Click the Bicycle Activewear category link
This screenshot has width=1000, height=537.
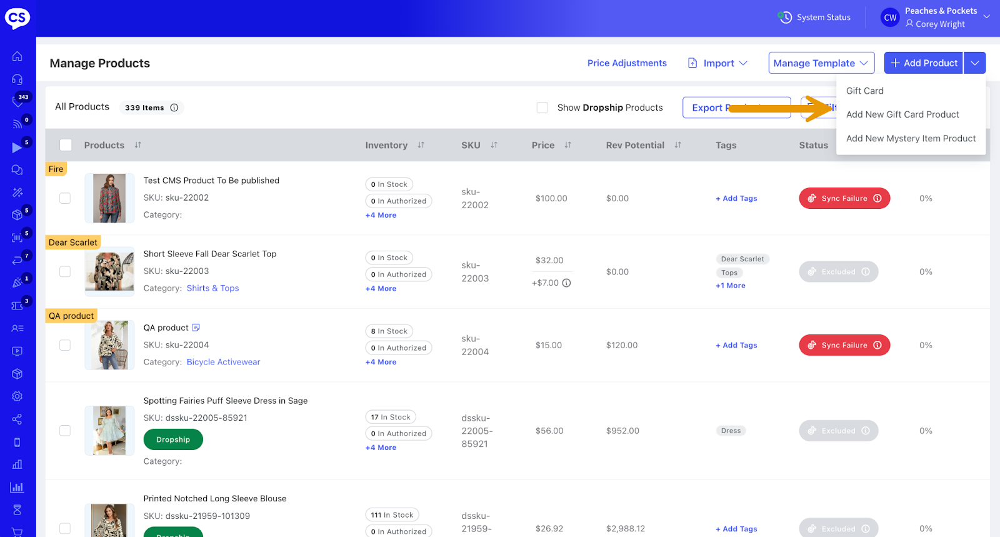tap(223, 362)
